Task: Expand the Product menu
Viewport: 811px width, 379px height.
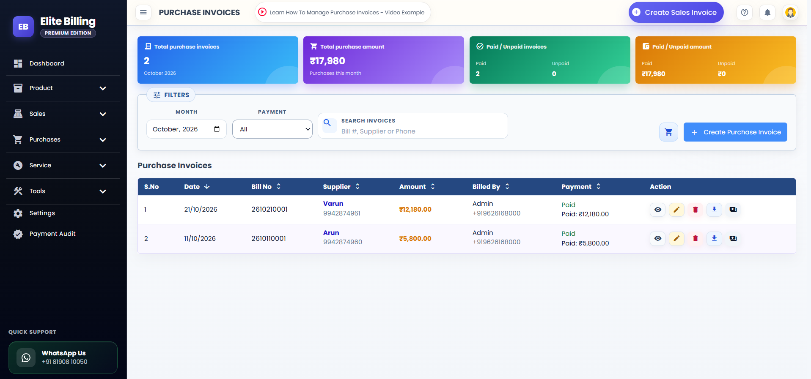Action: click(x=63, y=88)
